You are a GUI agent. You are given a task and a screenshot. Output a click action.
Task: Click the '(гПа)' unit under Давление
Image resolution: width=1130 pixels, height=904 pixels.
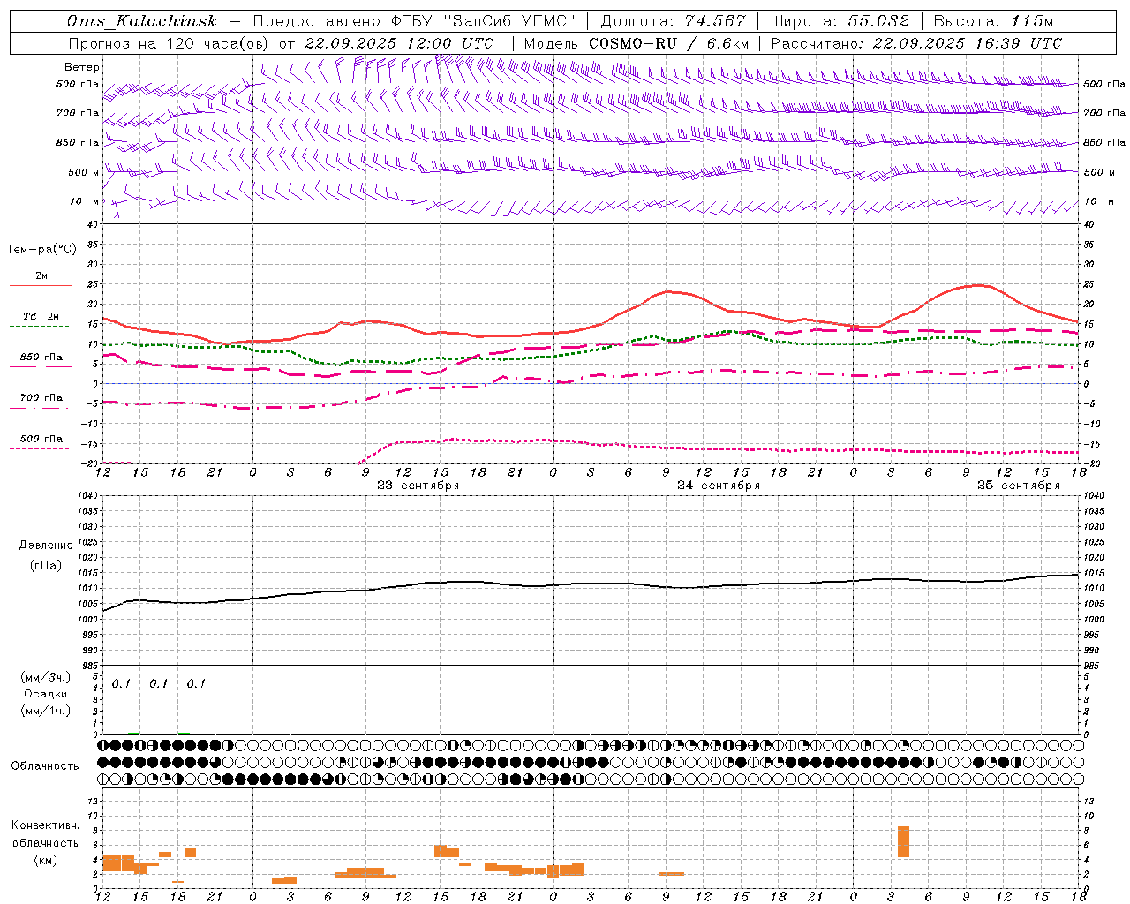pos(46,566)
